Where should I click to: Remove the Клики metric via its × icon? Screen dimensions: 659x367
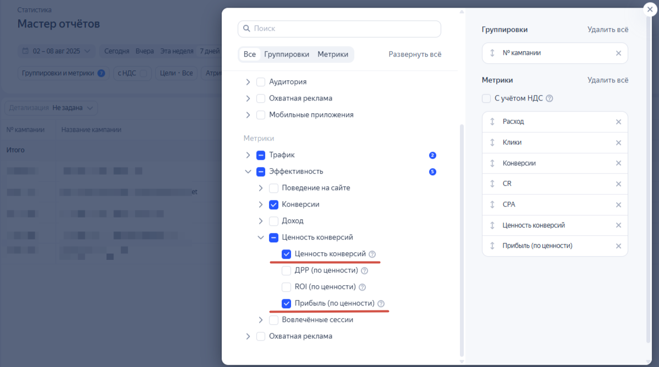click(x=619, y=142)
